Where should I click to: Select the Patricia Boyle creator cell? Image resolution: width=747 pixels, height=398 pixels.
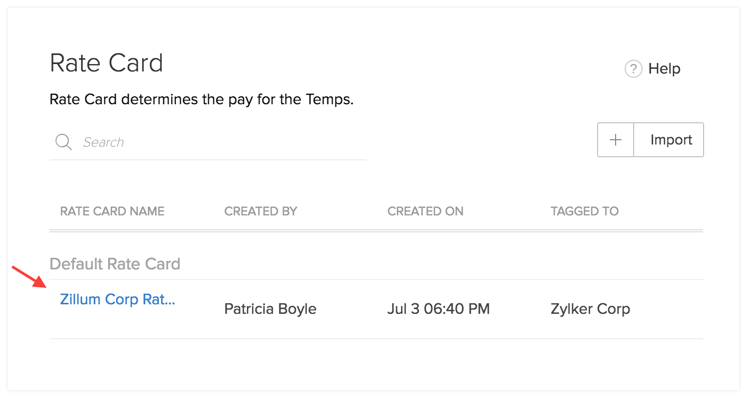(270, 309)
